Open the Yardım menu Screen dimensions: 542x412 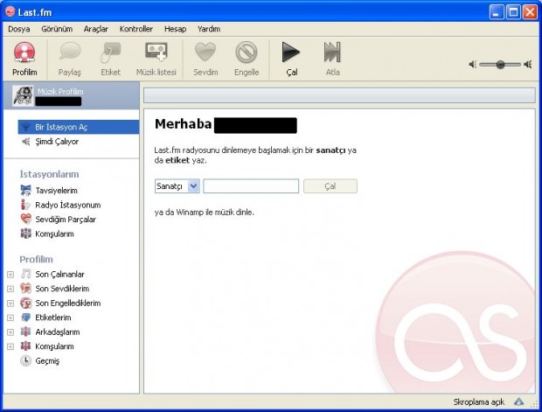coord(209,29)
